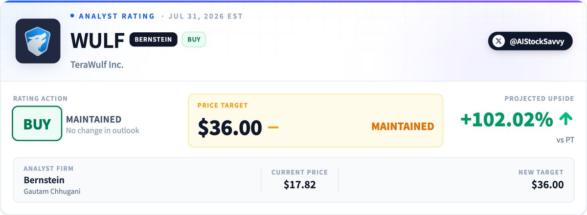Open the @AIStockSavvy handle button

[x=530, y=42]
